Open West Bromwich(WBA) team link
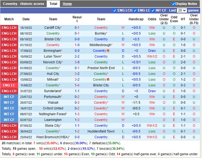Viewport: 202px width, 158px height. coord(52,137)
